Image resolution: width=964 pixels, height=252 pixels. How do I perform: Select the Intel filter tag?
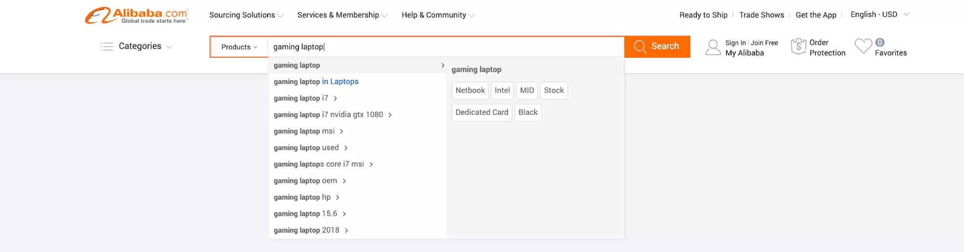pyautogui.click(x=502, y=90)
